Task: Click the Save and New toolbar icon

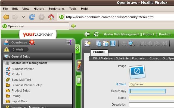Action: tap(106, 43)
